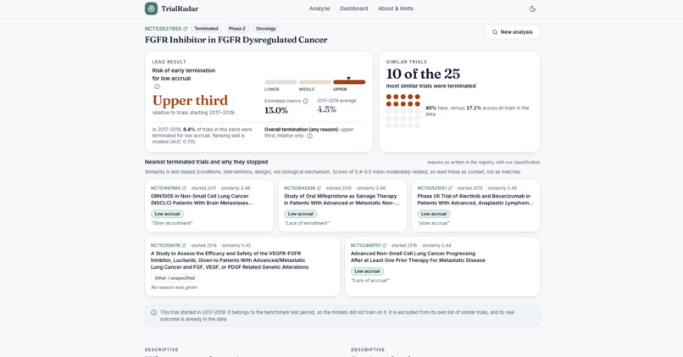This screenshot has width=683, height=357.
Task: Open external link icon beside NCT02521051
Action: point(450,188)
